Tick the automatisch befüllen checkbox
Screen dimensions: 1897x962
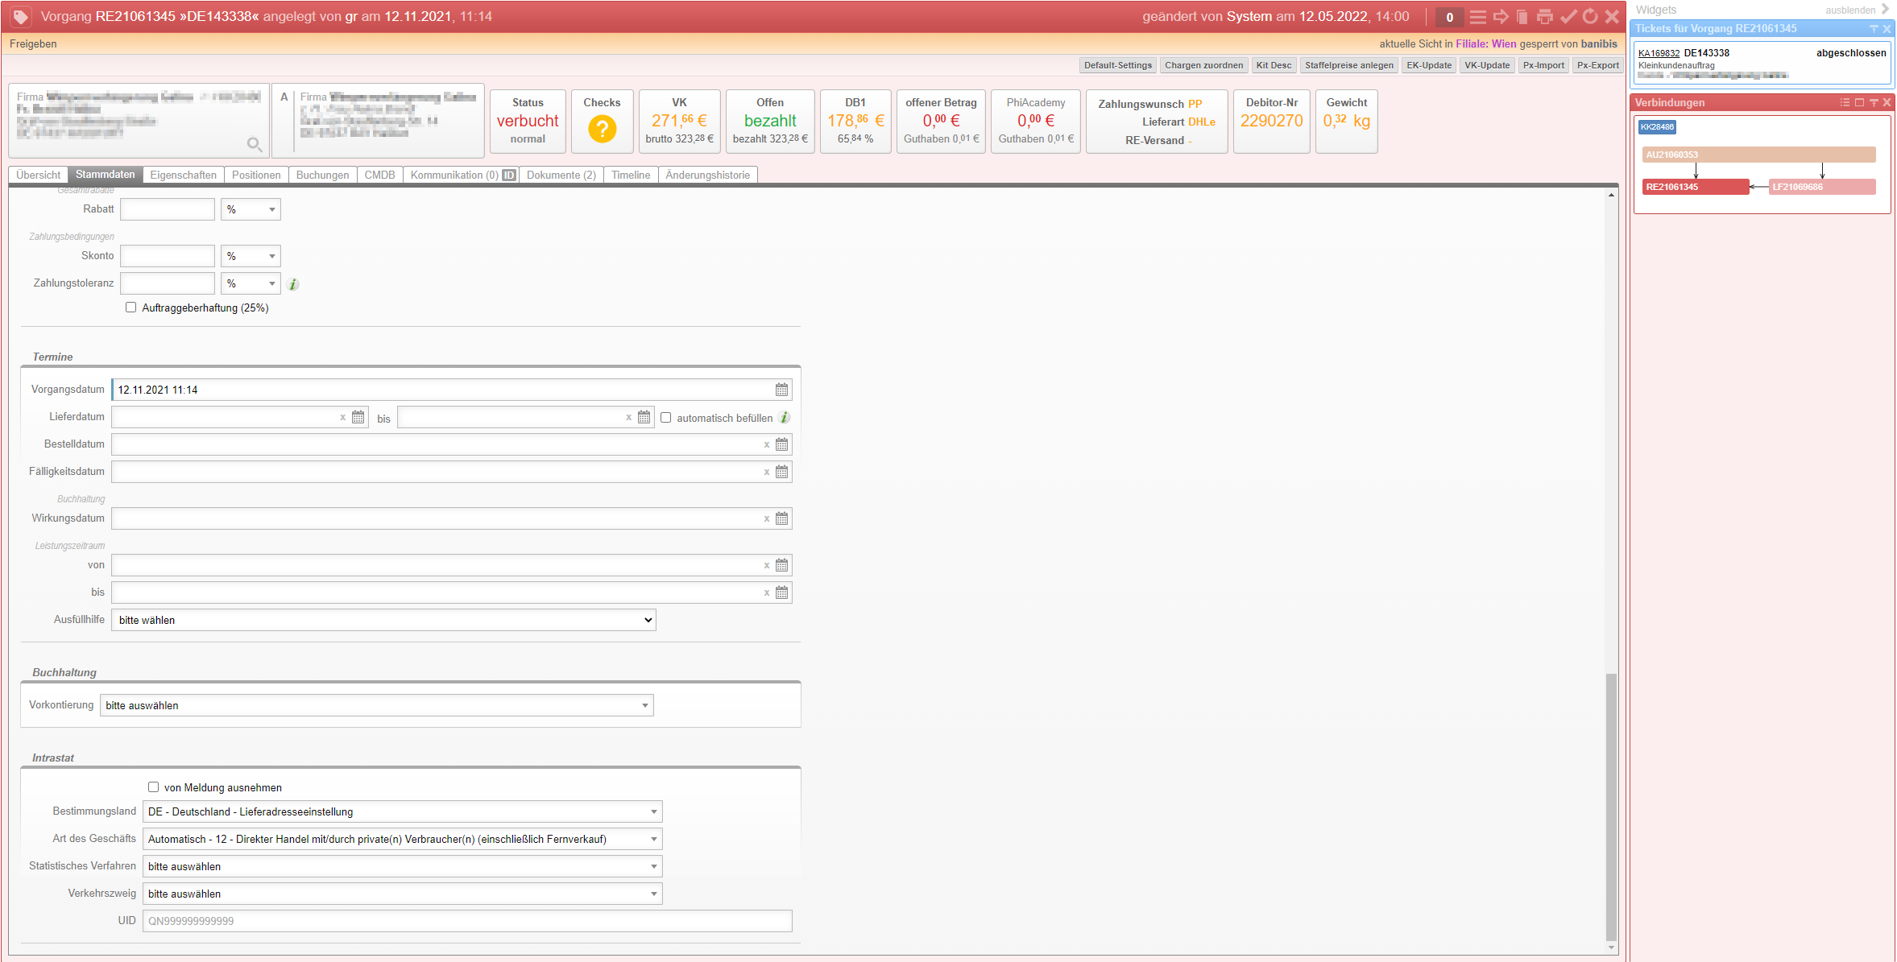coord(665,417)
